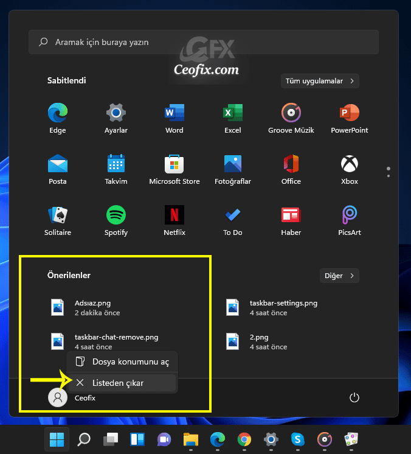Image resolution: width=411 pixels, height=454 pixels.
Task: Launch PicsArt app
Action: [350, 220]
